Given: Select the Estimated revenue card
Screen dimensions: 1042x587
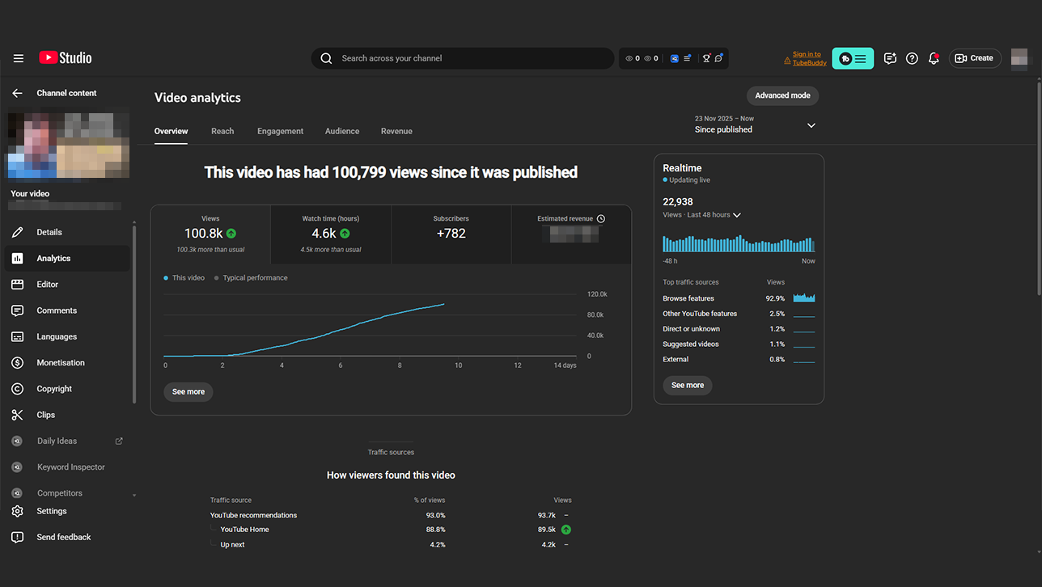Looking at the screenshot, I should click(571, 234).
